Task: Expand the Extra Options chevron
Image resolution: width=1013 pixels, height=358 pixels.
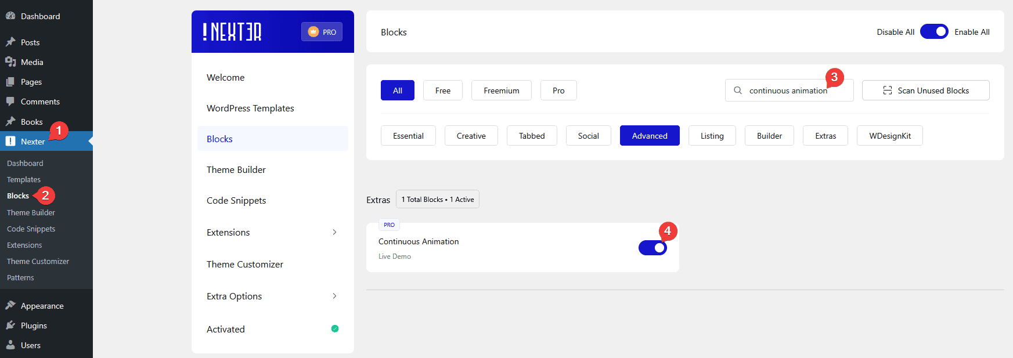Action: pyautogui.click(x=334, y=296)
